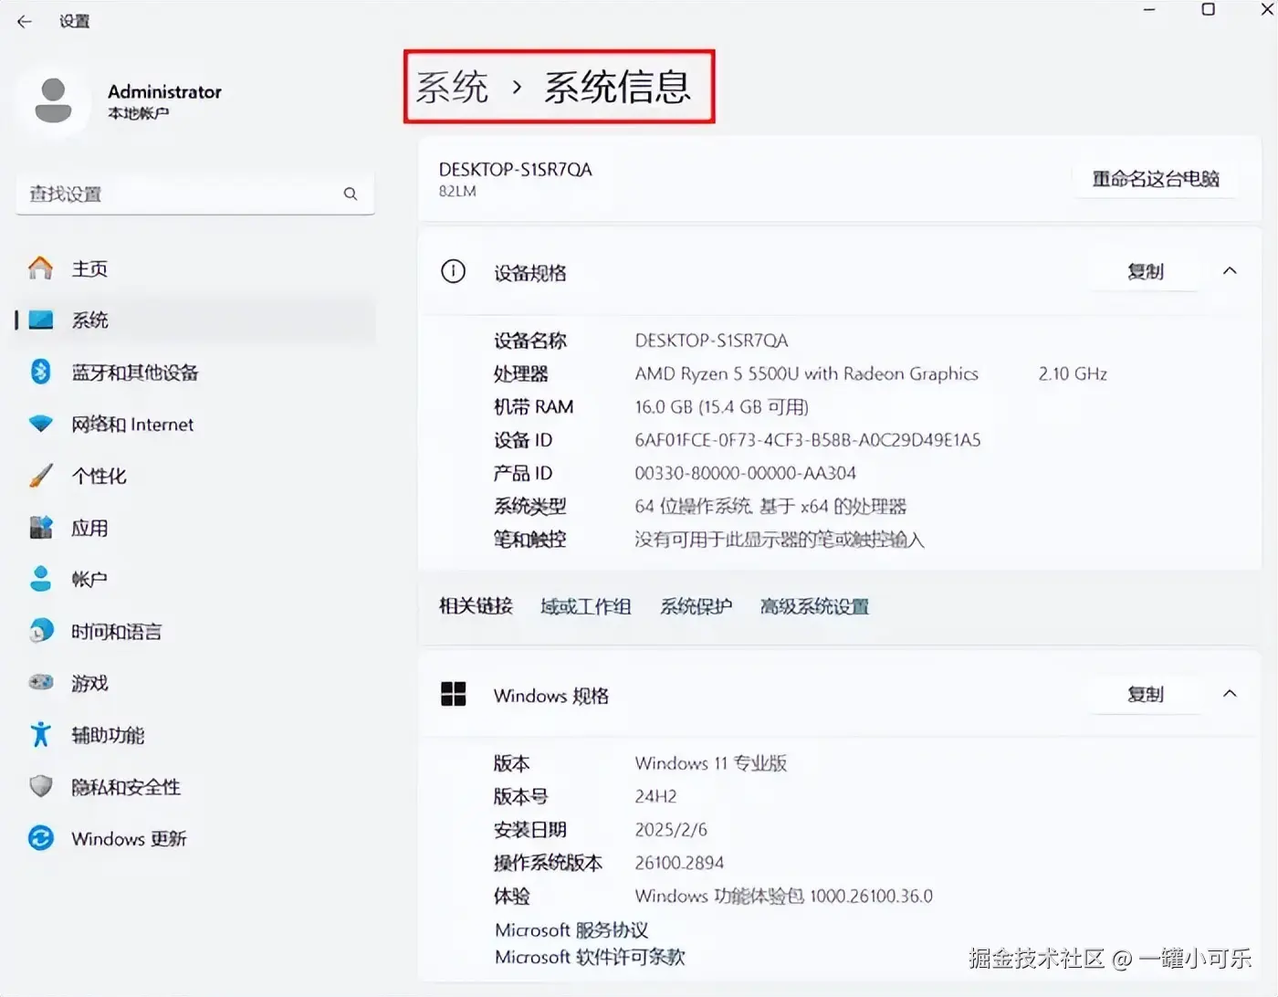Click the gamepad icon for 游戏
The width and height of the screenshot is (1278, 997).
[41, 682]
